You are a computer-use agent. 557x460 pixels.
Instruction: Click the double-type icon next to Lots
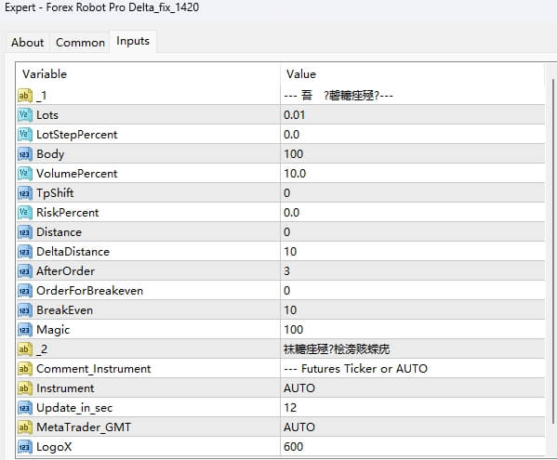[x=25, y=115]
